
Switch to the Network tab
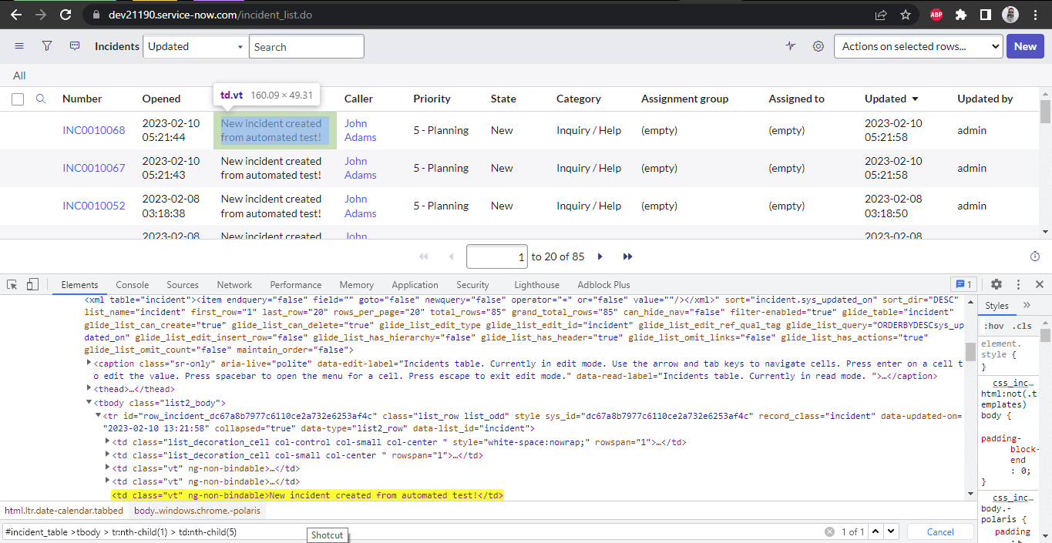[234, 284]
